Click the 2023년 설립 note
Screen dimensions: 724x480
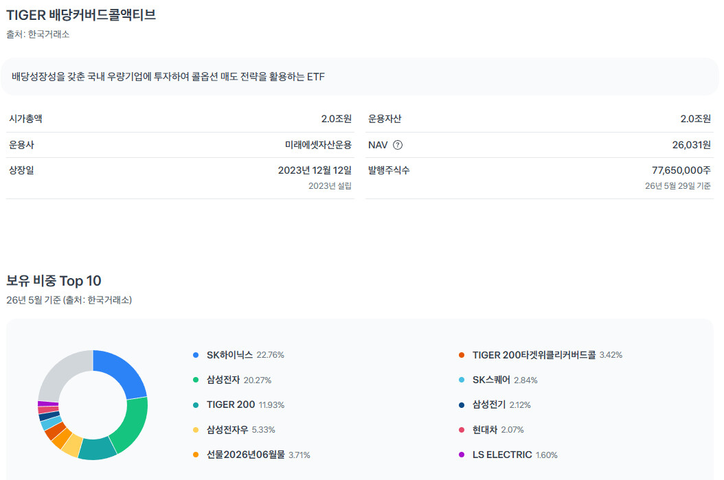click(330, 185)
